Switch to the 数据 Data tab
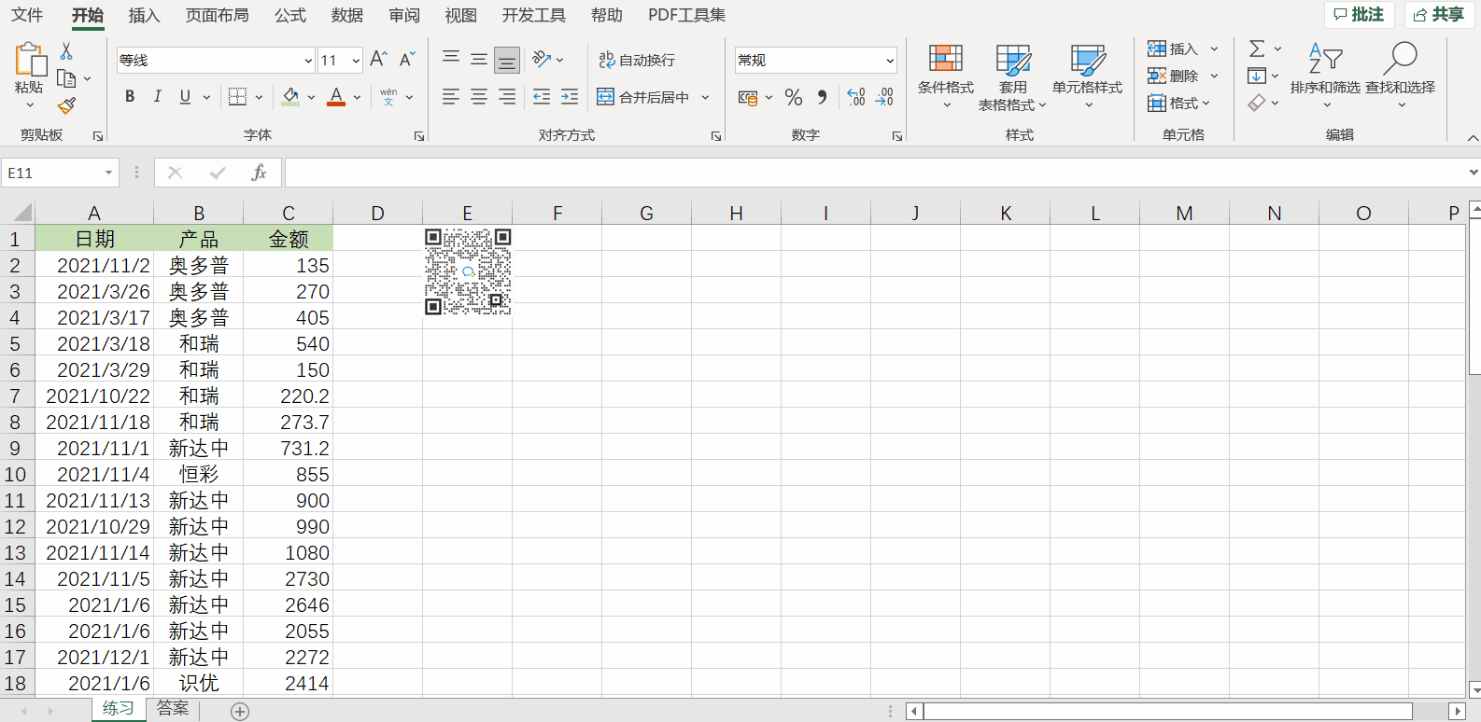The image size is (1481, 722). click(347, 15)
